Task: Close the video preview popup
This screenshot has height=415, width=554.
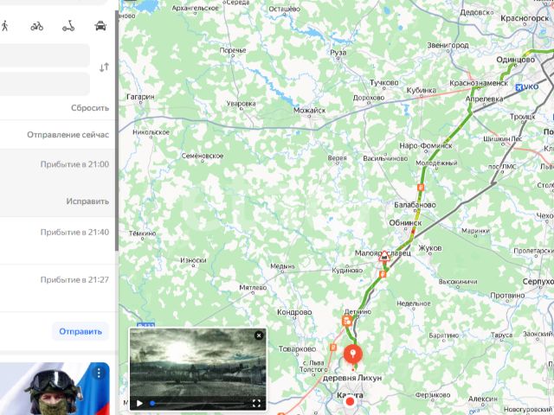Action: tap(259, 335)
